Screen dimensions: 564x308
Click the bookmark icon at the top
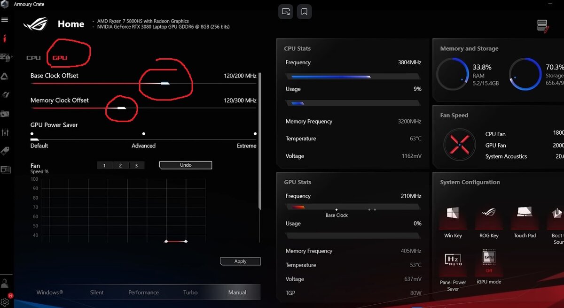304,12
